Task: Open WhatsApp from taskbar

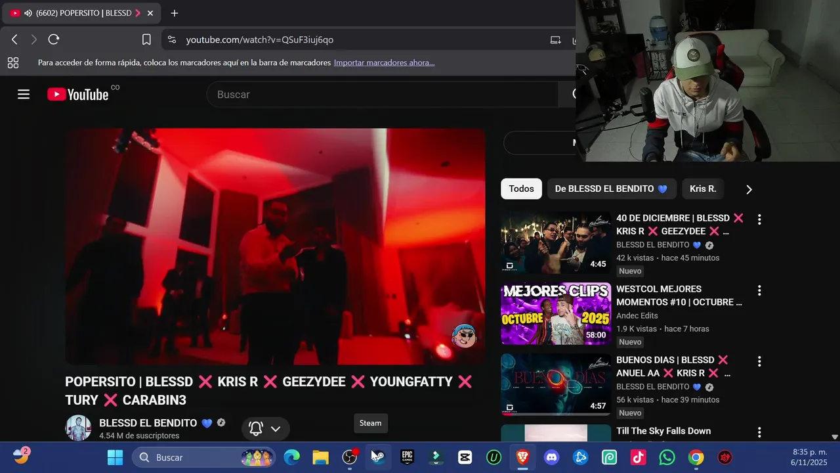Action: [667, 457]
